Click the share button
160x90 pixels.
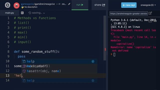click(100, 5)
